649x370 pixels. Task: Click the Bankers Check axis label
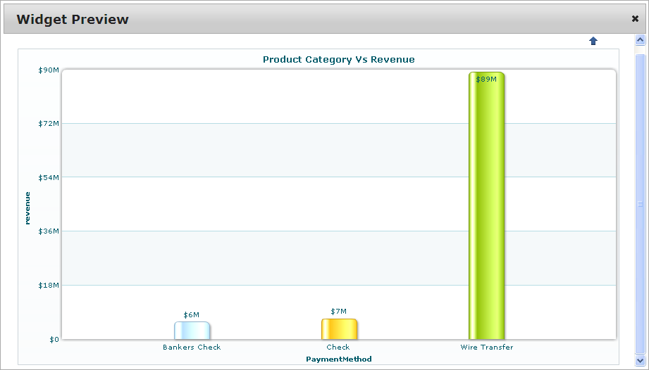pyautogui.click(x=192, y=347)
